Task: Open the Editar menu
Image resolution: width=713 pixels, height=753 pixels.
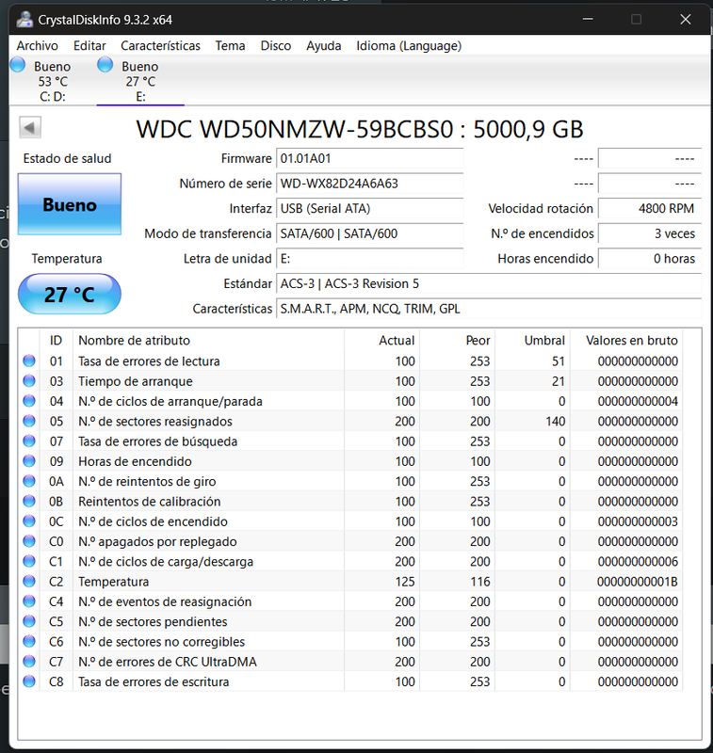Action: (89, 46)
